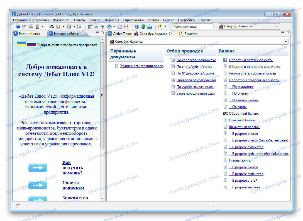
Task: Click the open envelope mail toolbar icon
Action: [x=120, y=27]
